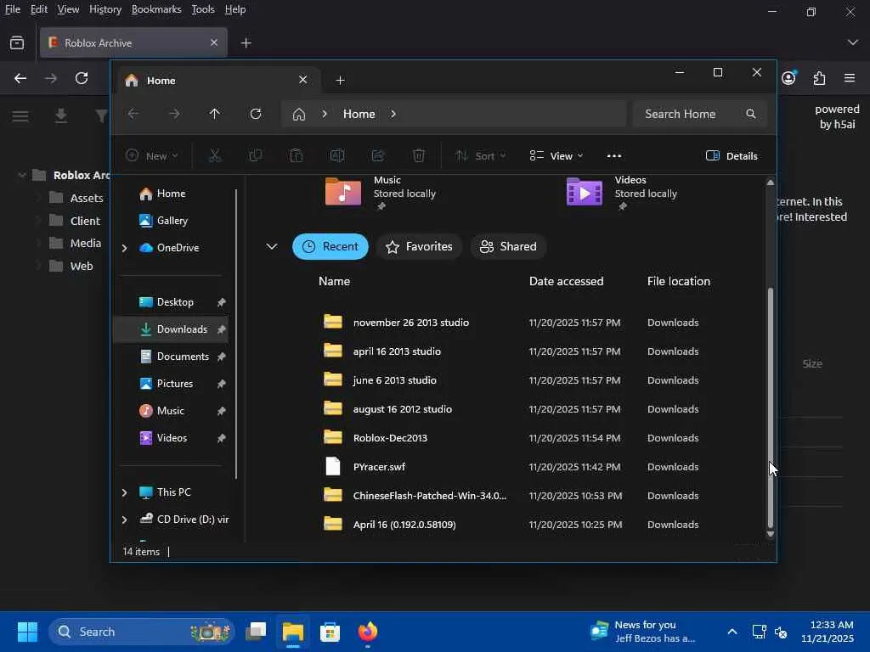Click the Copy icon in Explorer toolbar

pyautogui.click(x=255, y=156)
